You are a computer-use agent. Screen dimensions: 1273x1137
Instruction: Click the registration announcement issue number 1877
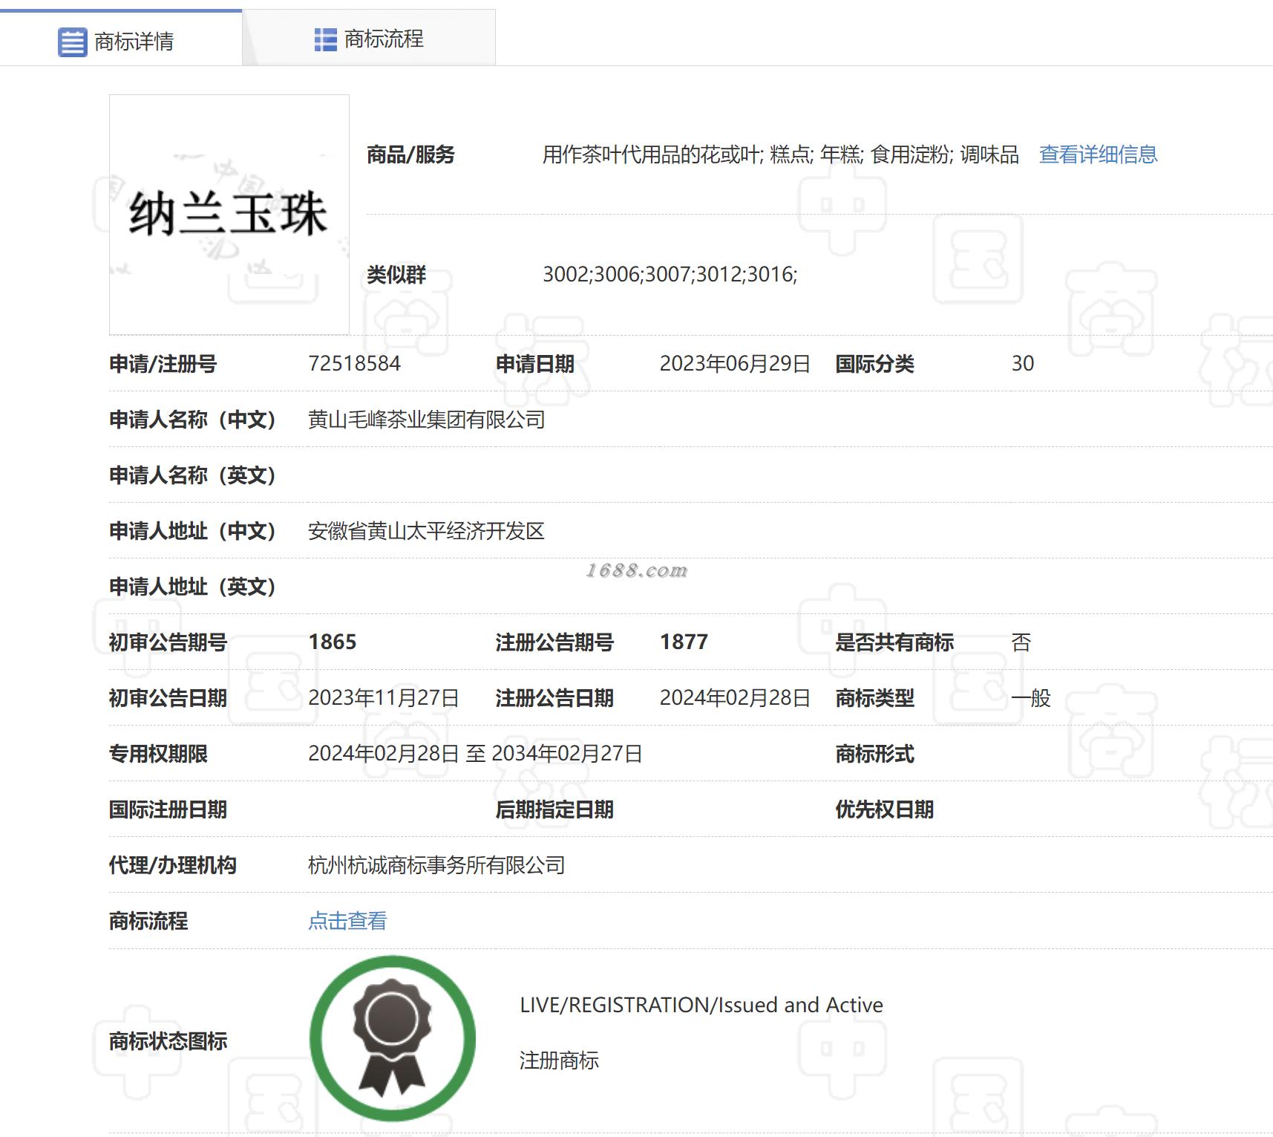click(x=684, y=642)
